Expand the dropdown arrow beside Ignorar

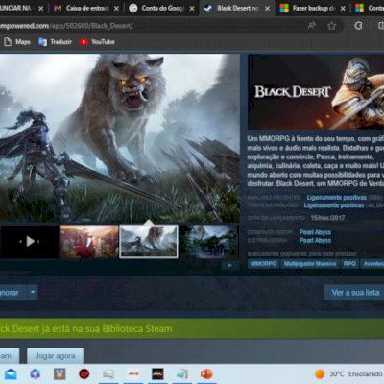33,293
